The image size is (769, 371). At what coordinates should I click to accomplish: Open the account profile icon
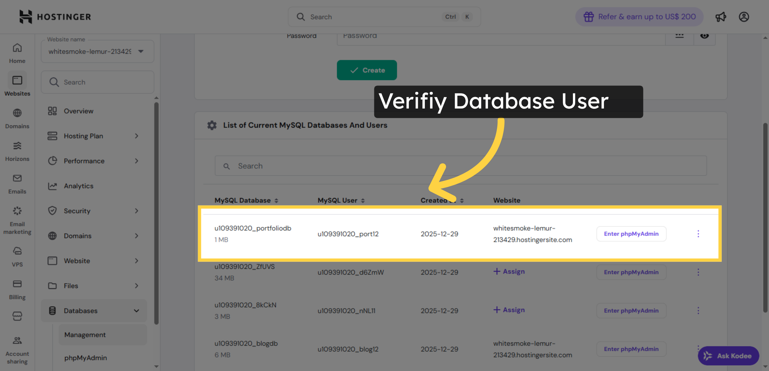[x=744, y=17]
